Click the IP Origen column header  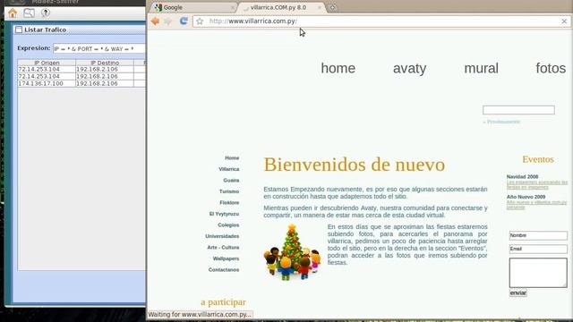(47, 63)
